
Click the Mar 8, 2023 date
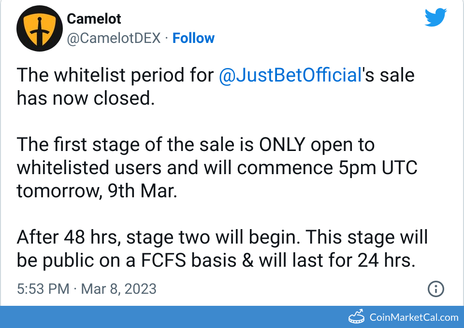[118, 289]
